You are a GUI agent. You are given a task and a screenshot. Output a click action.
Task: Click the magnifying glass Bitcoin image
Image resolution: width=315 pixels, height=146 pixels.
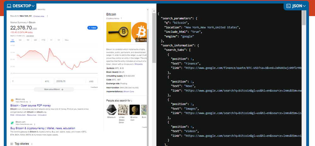point(118,32)
